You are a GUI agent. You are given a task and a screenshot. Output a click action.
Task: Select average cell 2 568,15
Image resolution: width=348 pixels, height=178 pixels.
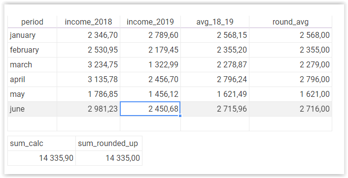[x=215, y=35]
